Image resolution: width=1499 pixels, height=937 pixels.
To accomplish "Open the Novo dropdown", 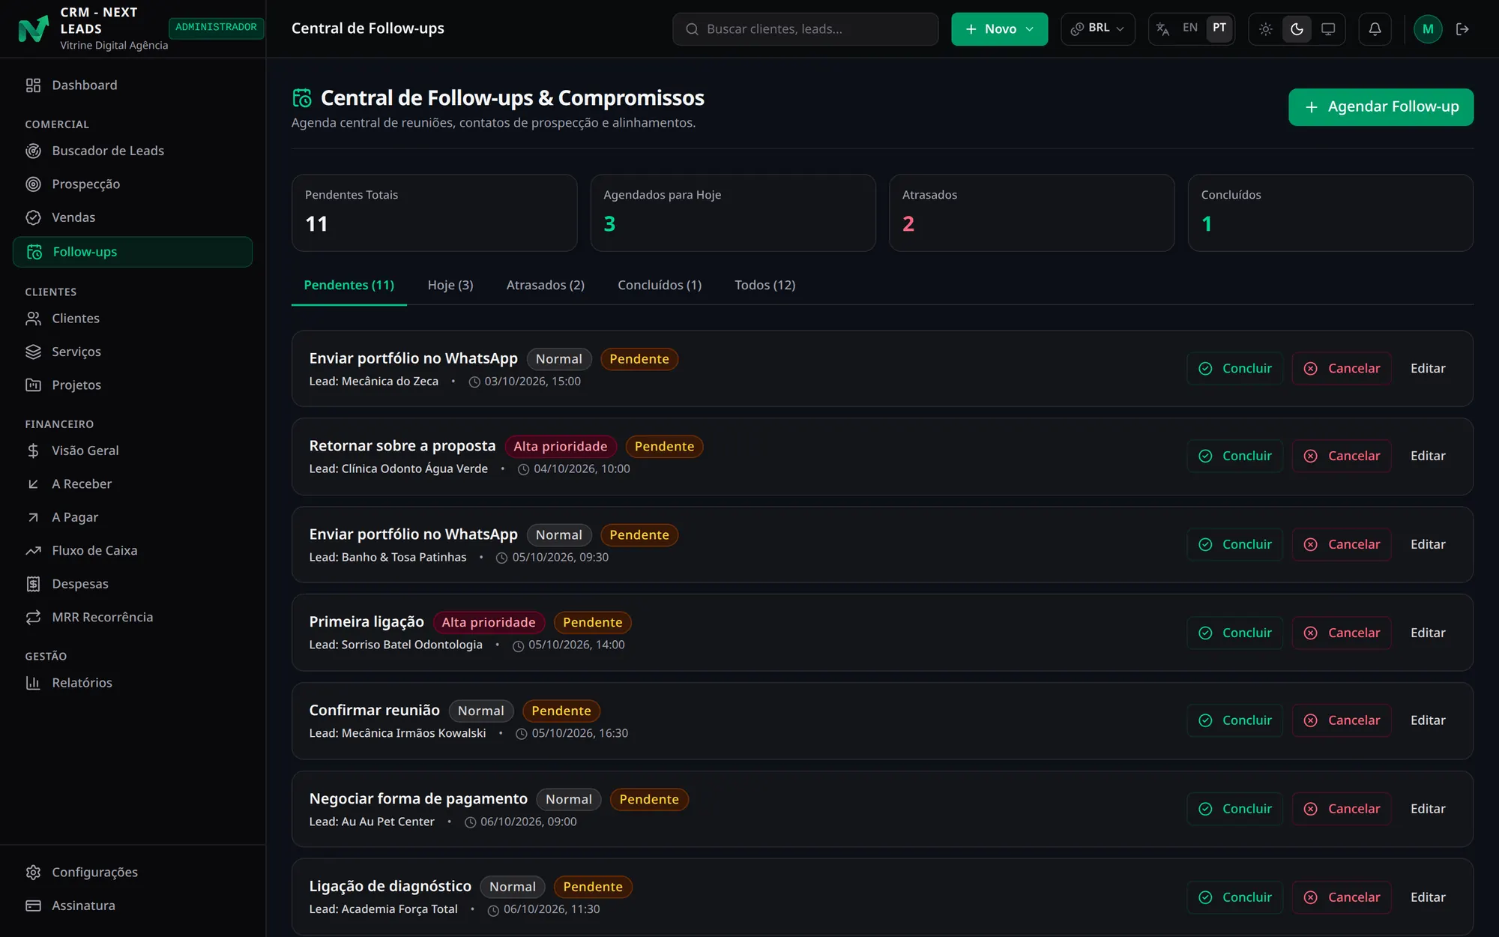I will tap(1000, 29).
